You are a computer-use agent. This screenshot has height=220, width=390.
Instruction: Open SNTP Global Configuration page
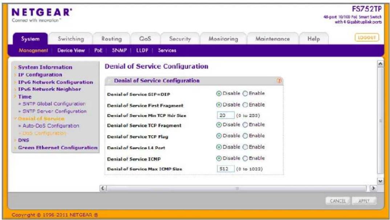point(54,104)
